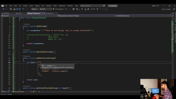The image size is (176, 99).
Task: Click the Undo arrow icon
Action: (23, 9)
